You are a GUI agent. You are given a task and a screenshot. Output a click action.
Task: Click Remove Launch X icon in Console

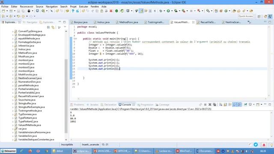click(x=210, y=104)
